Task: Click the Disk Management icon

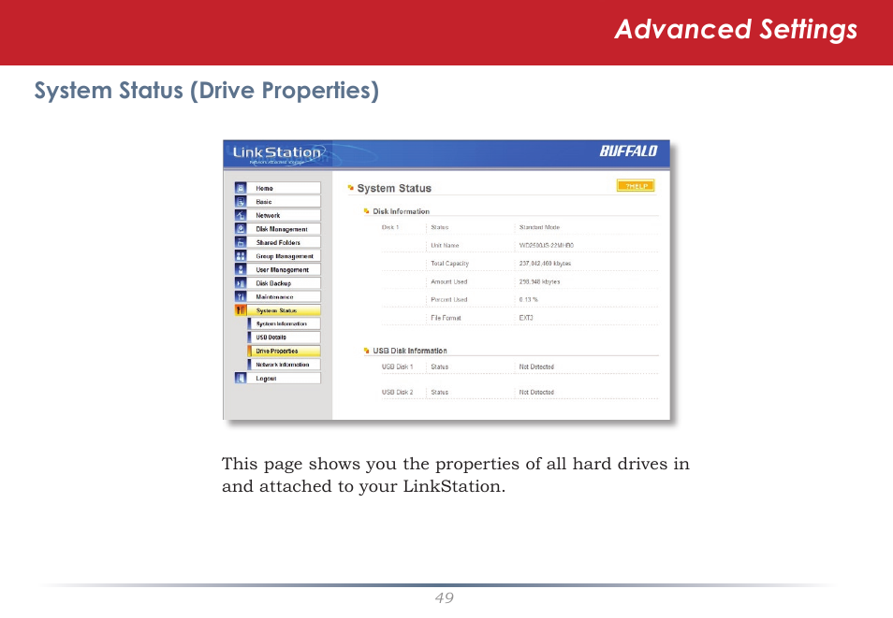Action: [241, 229]
